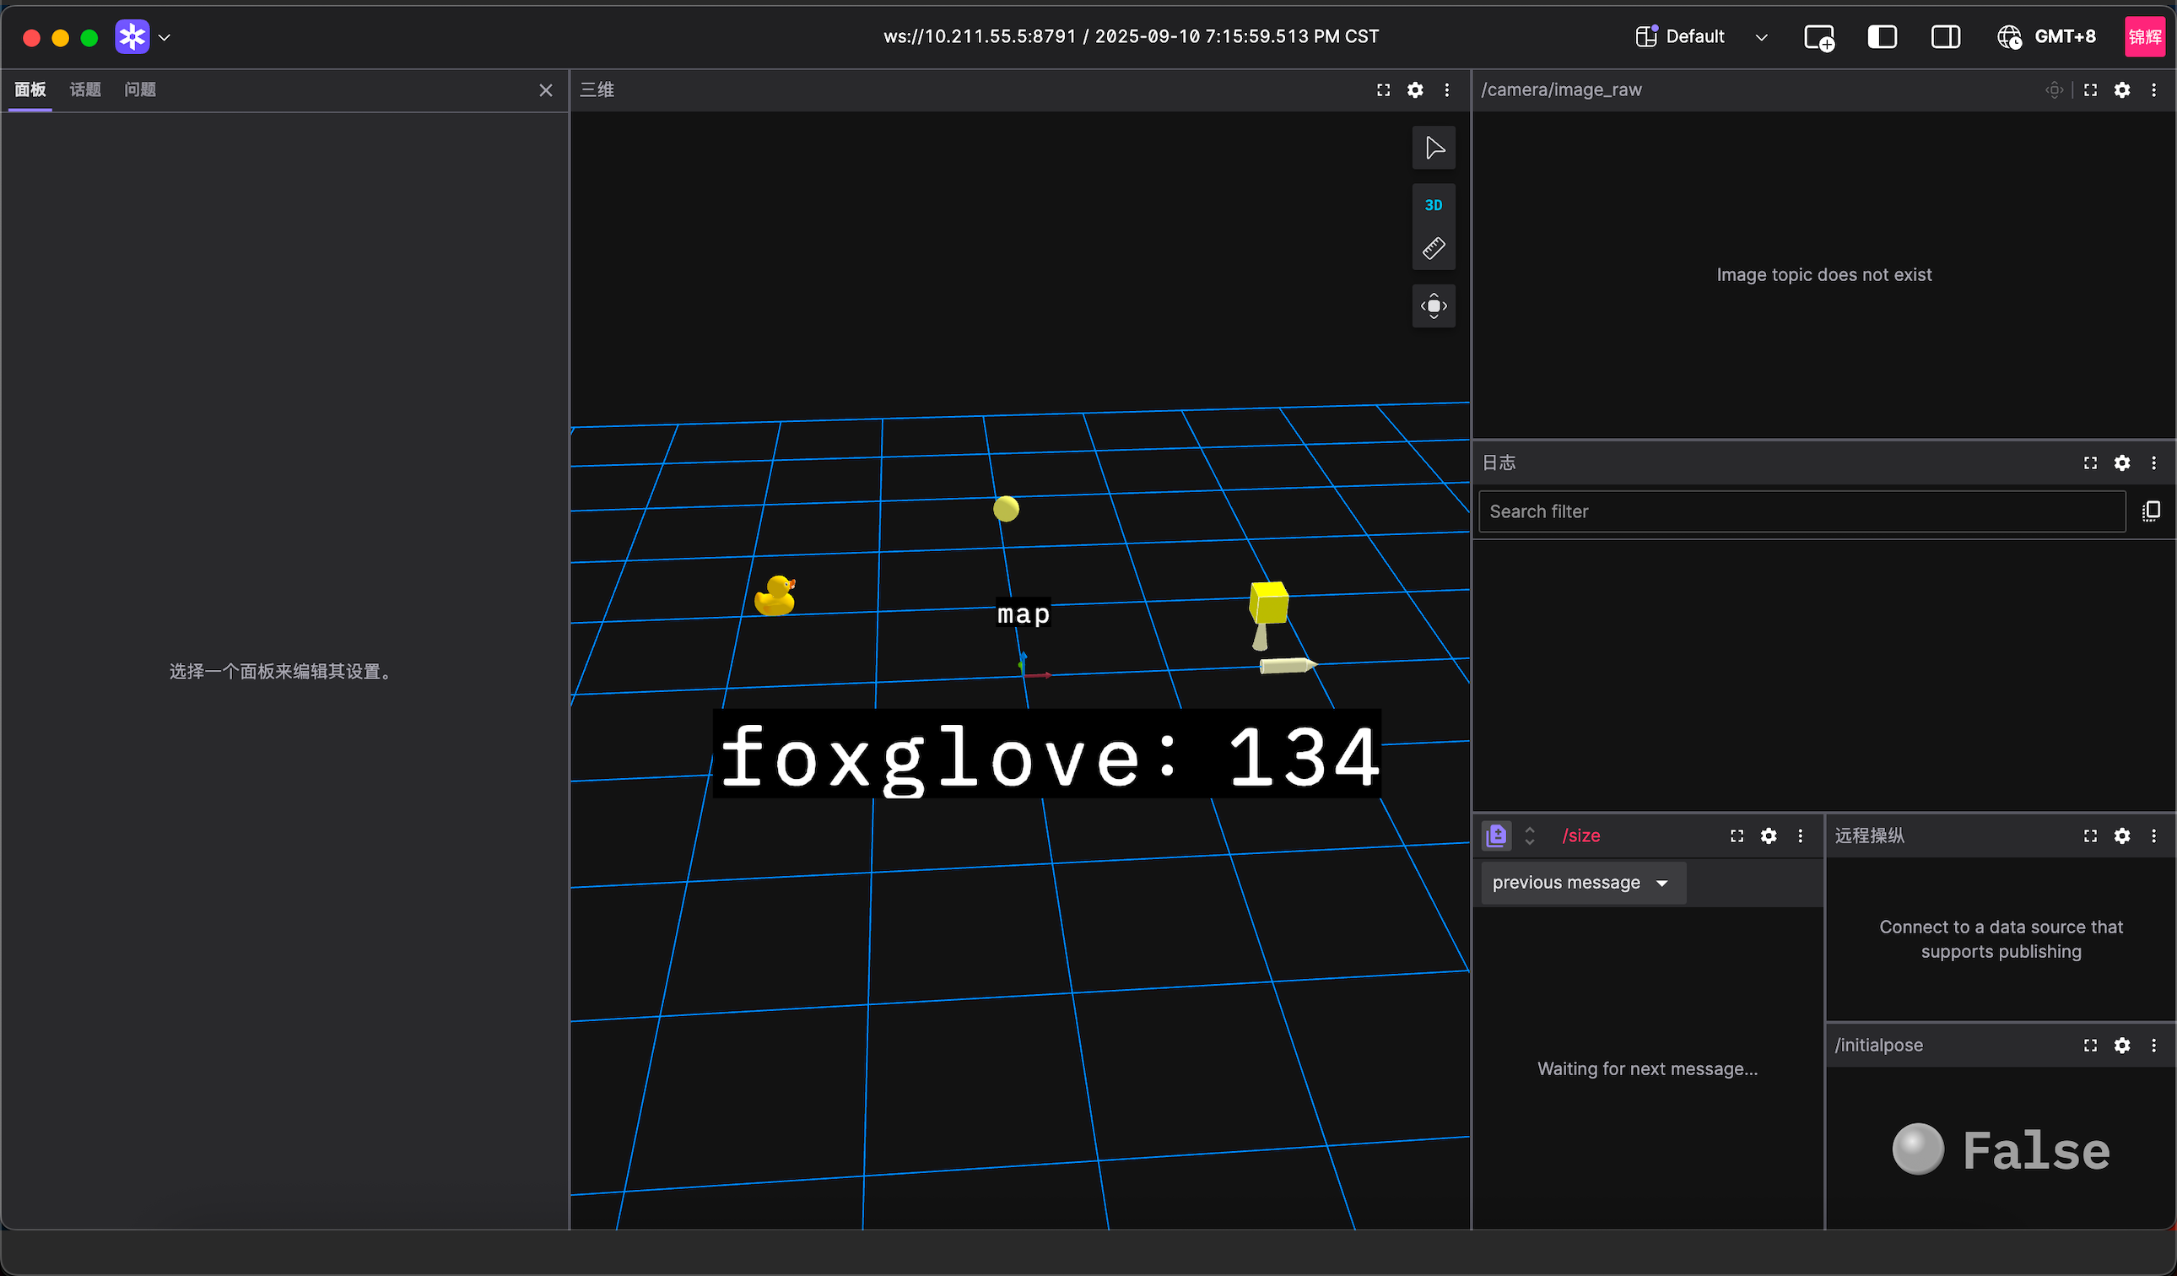Open settings gear of the 远程操纵 panel
This screenshot has width=2177, height=1276.
pos(2121,835)
